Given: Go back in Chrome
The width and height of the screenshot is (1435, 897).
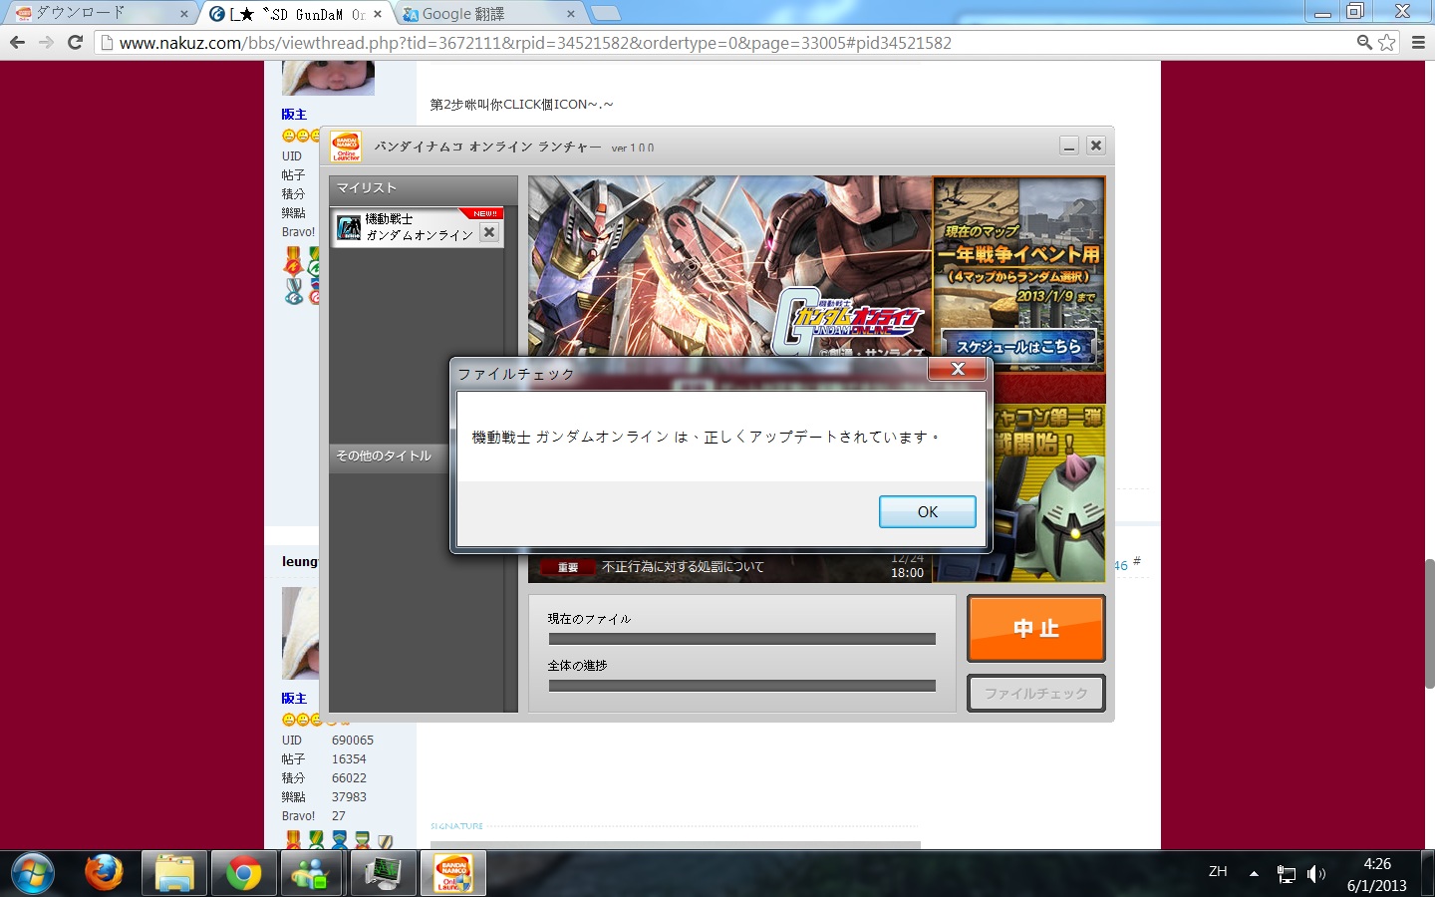Looking at the screenshot, I should (x=17, y=42).
